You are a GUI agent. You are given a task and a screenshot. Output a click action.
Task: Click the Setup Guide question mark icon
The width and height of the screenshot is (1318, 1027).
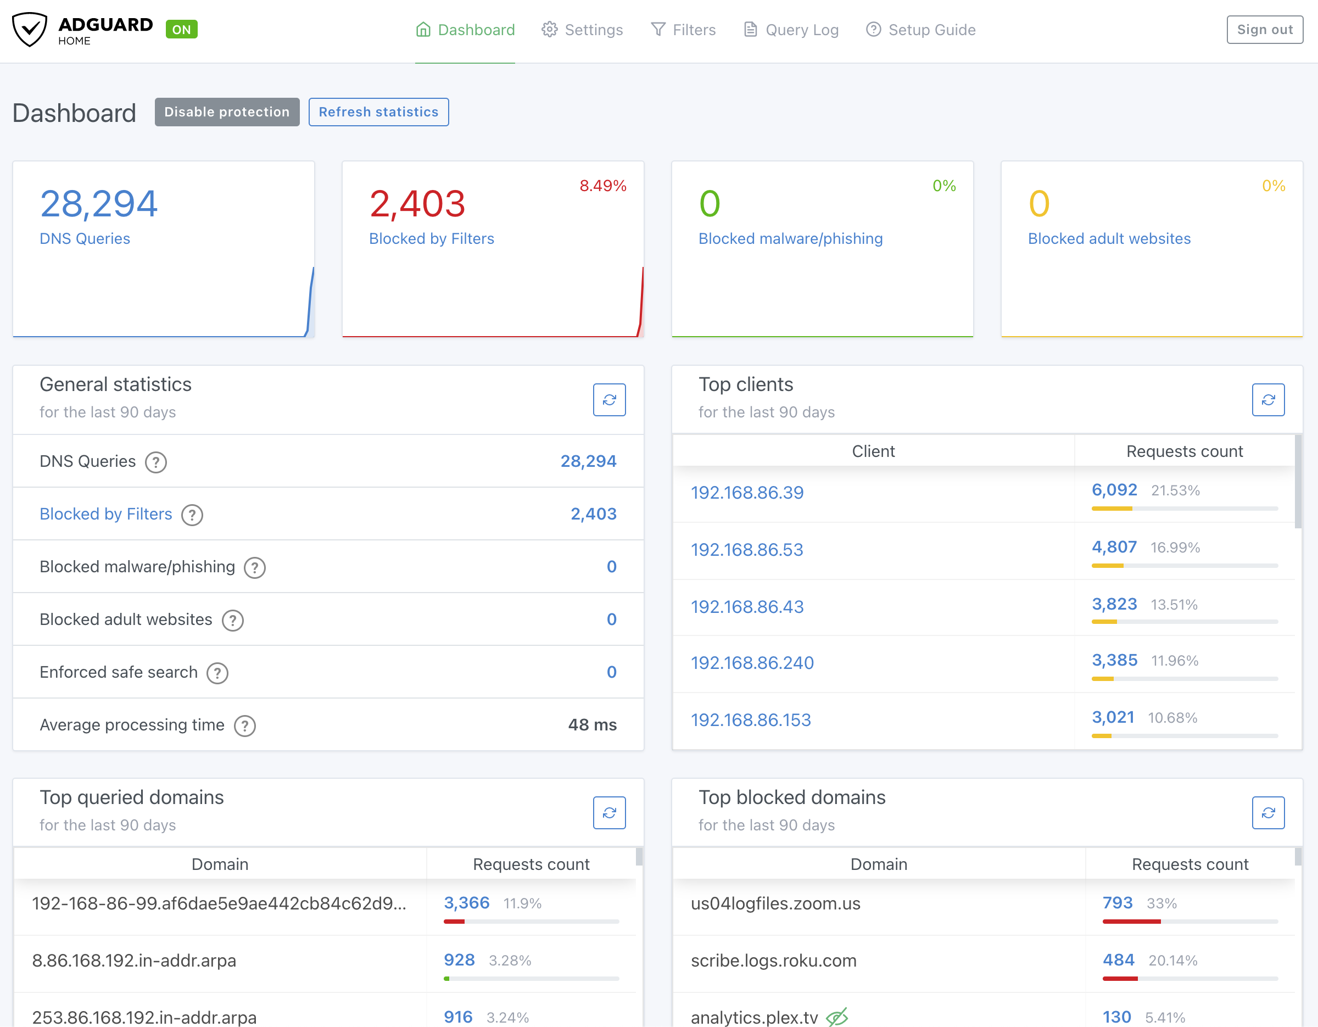tap(873, 30)
